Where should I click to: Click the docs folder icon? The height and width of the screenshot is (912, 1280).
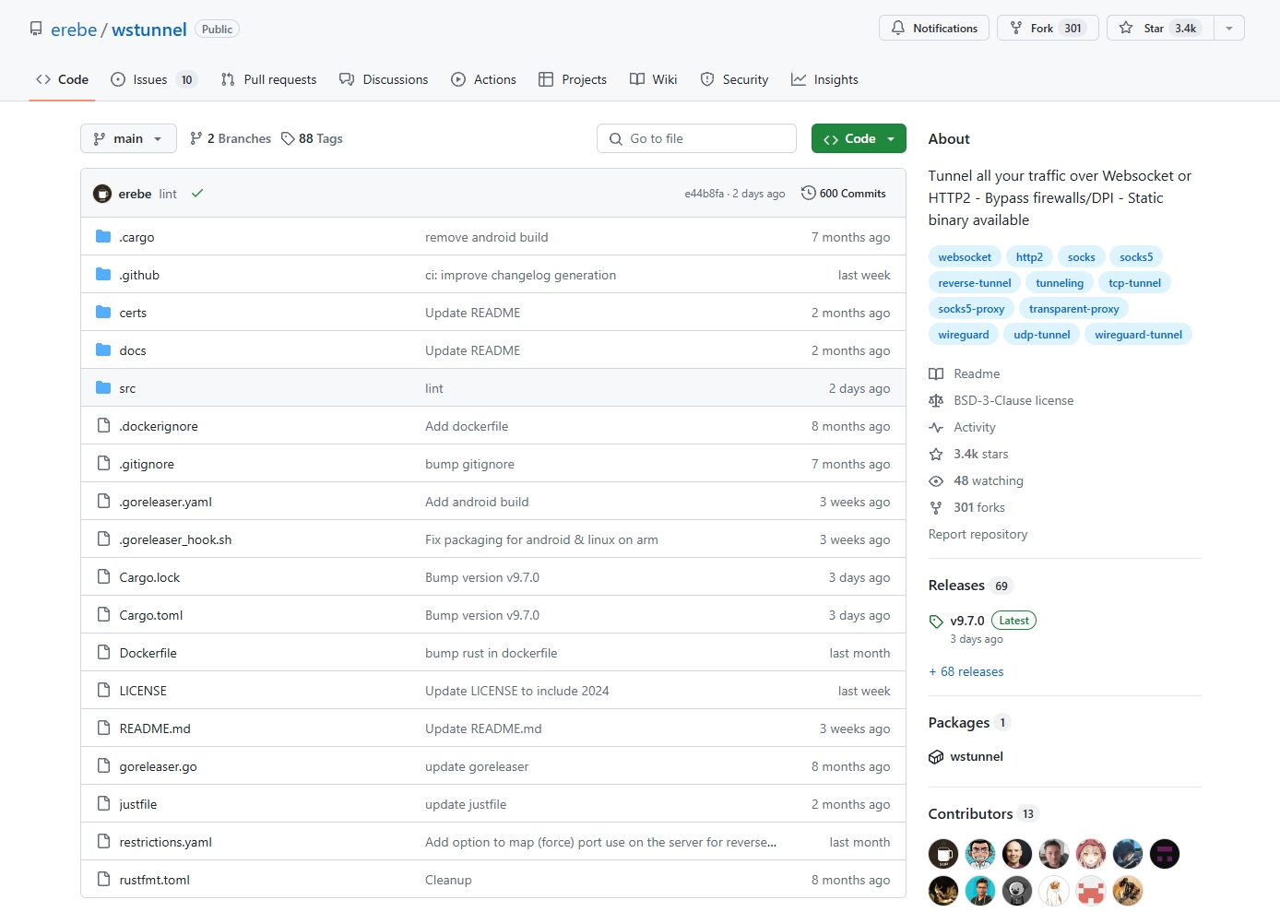pyautogui.click(x=103, y=350)
